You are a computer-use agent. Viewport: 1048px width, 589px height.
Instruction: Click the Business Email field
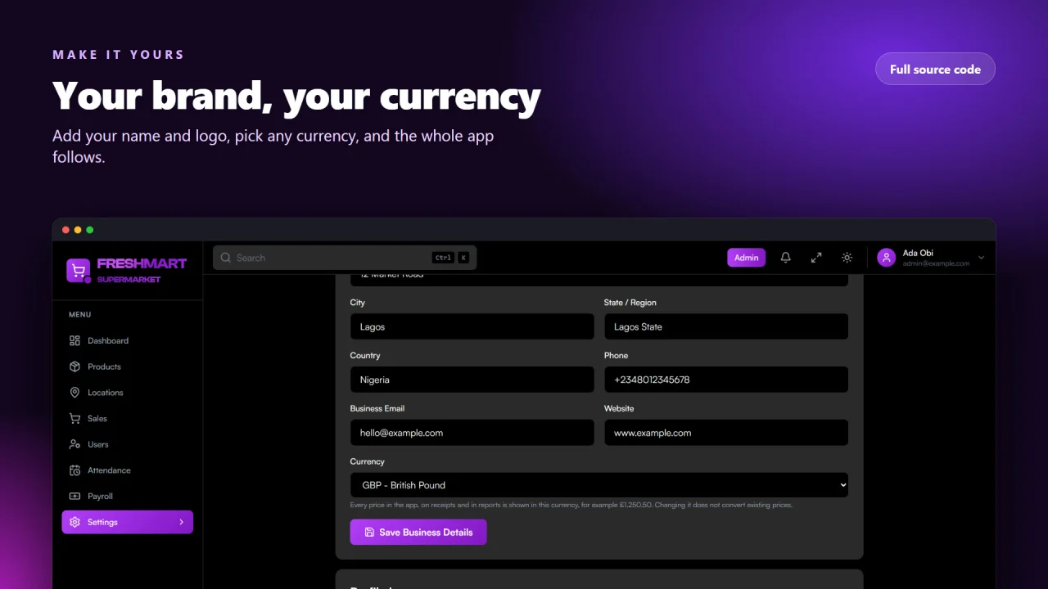[x=472, y=433]
